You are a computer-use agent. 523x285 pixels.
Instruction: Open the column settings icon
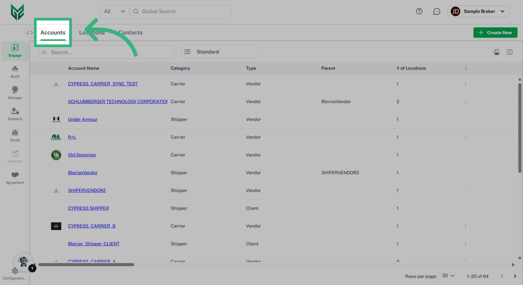(x=510, y=52)
